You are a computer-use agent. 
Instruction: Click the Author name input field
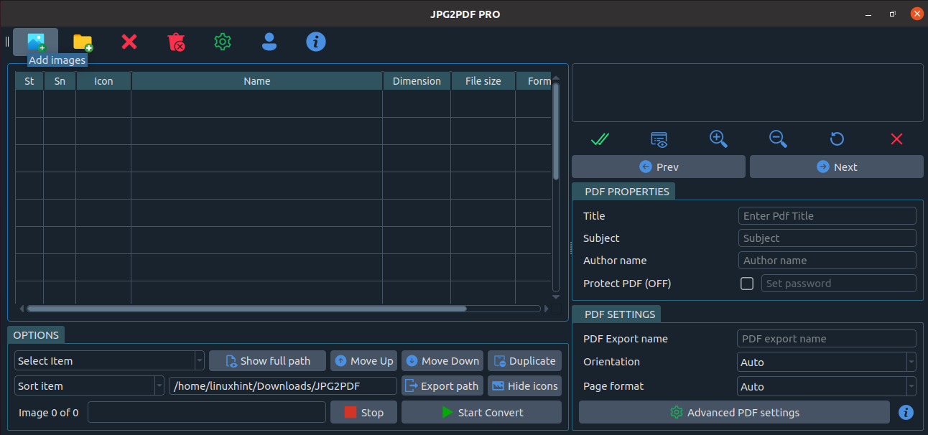tap(827, 260)
